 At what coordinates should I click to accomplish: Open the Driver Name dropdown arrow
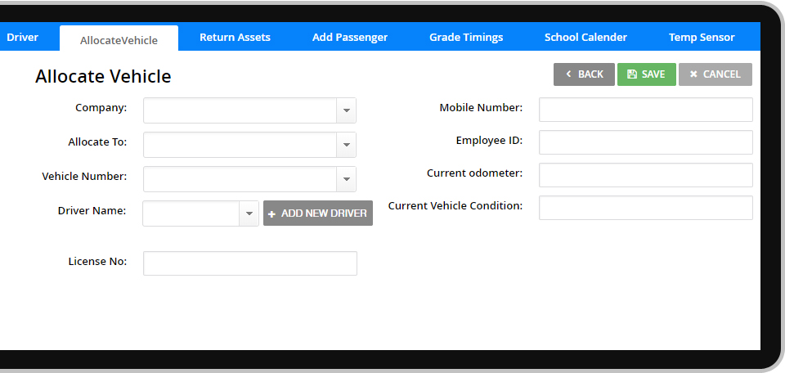coord(249,213)
